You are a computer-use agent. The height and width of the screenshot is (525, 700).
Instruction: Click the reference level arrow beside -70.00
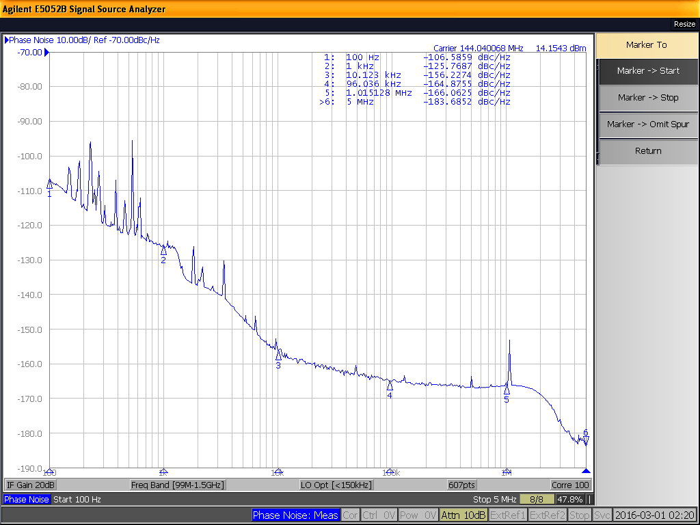point(46,53)
